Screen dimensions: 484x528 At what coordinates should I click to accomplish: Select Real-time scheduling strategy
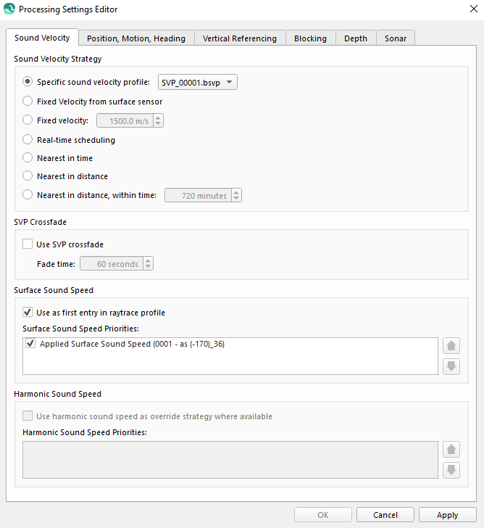[28, 140]
